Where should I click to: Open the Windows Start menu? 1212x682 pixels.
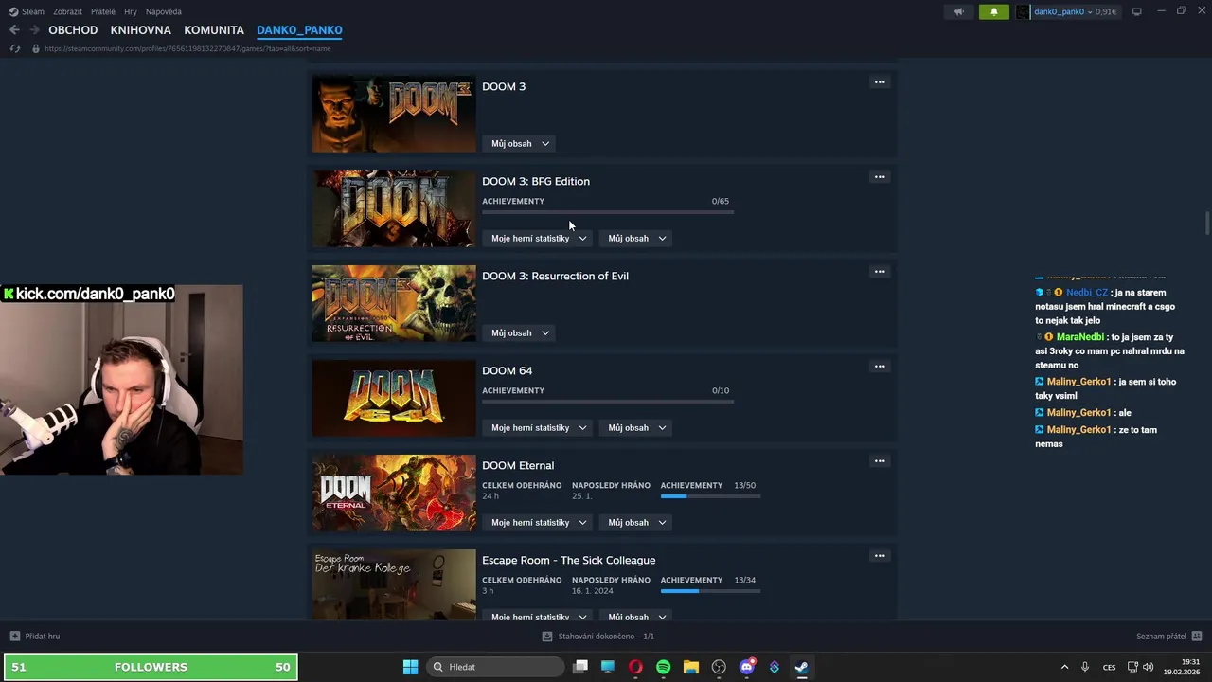(410, 667)
